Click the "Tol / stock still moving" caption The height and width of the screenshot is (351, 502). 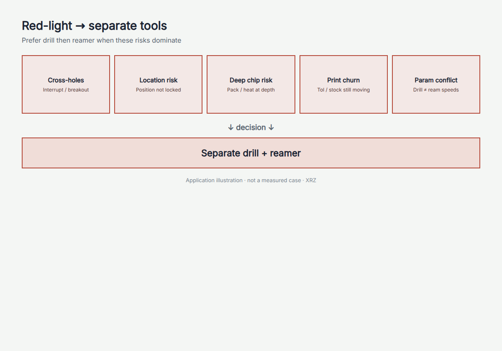click(343, 90)
